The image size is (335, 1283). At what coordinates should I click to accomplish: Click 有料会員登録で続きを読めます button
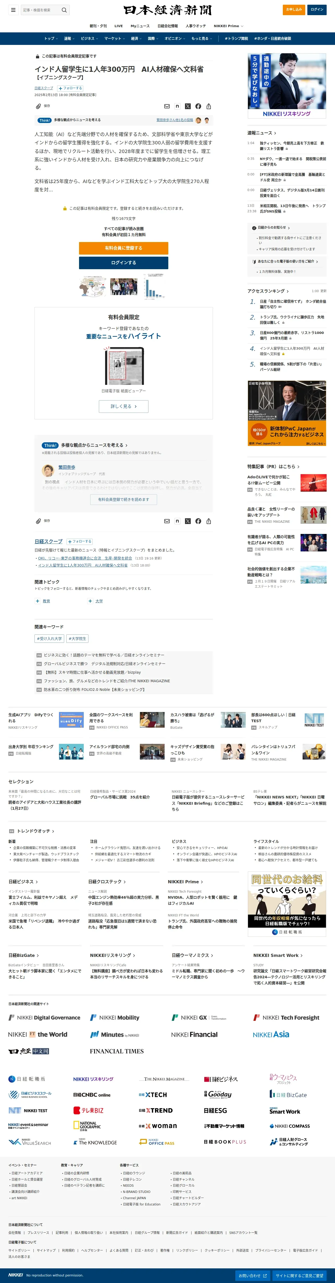click(123, 499)
